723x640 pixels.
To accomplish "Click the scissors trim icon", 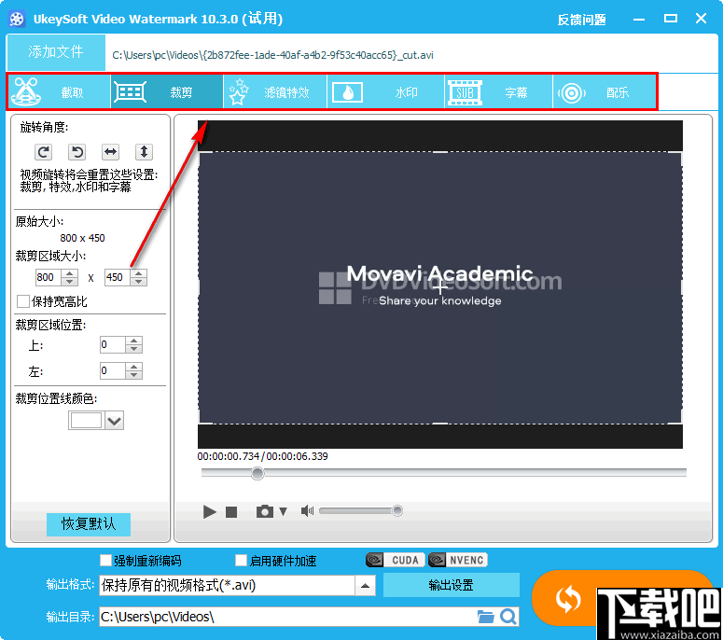I will 26,91.
